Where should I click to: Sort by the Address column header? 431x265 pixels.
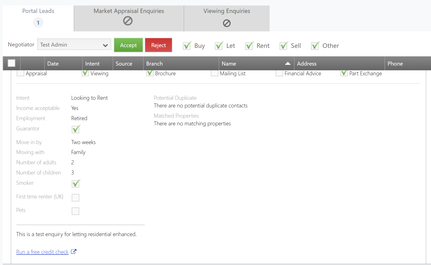click(x=340, y=64)
